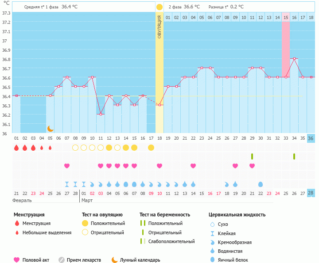
Task: Click the pregnancy test marker on day 34
Action: click(294, 156)
